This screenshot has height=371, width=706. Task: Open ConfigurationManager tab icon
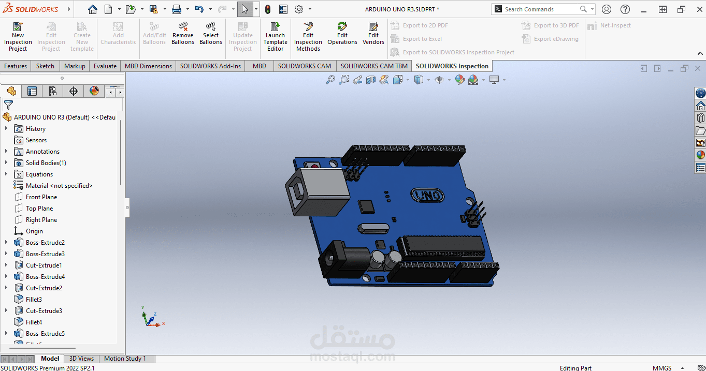tap(53, 91)
